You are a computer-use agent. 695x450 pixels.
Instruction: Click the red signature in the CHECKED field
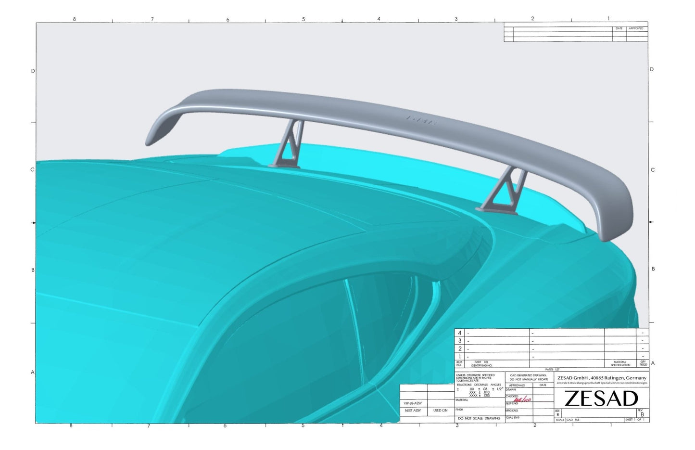coord(522,399)
